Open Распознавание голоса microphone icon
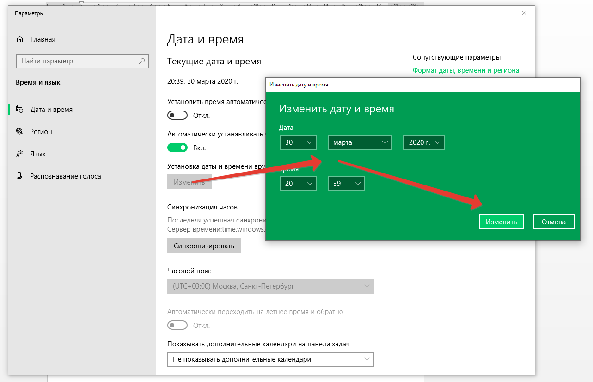The width and height of the screenshot is (593, 382). (19, 176)
